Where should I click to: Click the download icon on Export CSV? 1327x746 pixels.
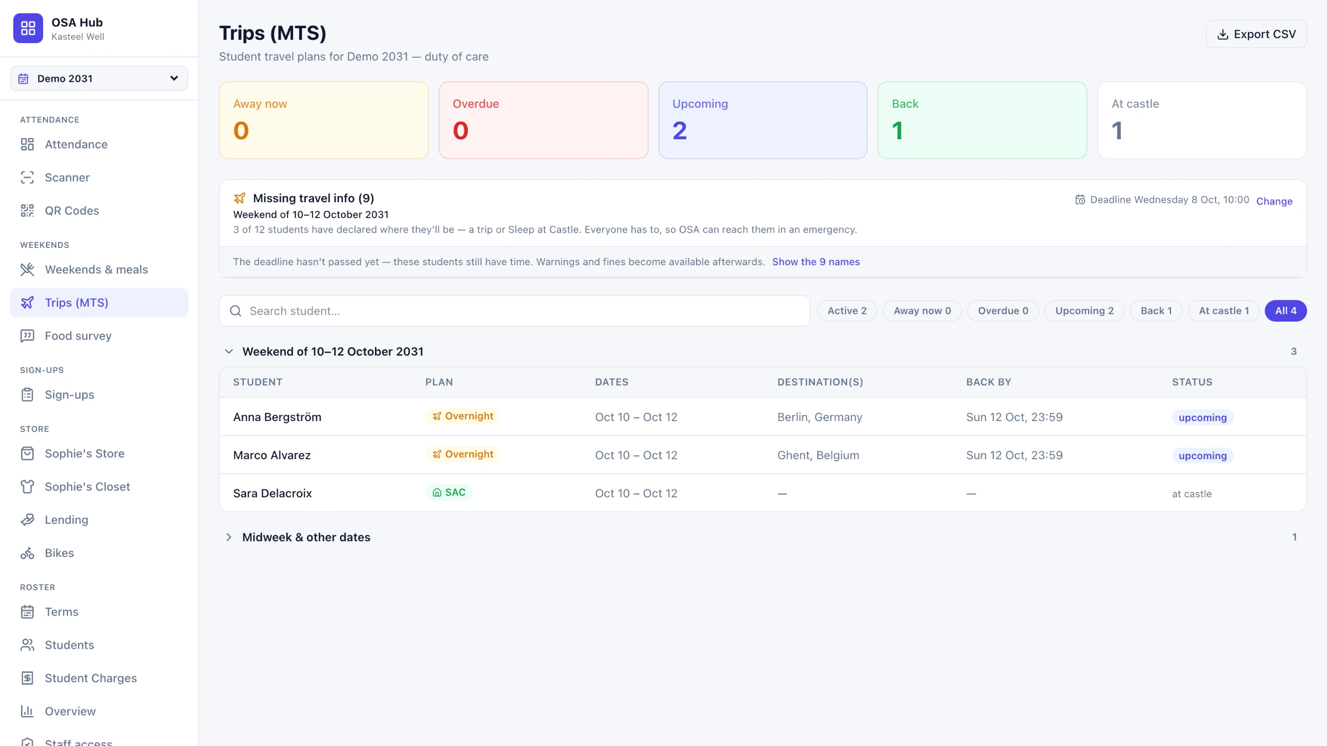1223,34
